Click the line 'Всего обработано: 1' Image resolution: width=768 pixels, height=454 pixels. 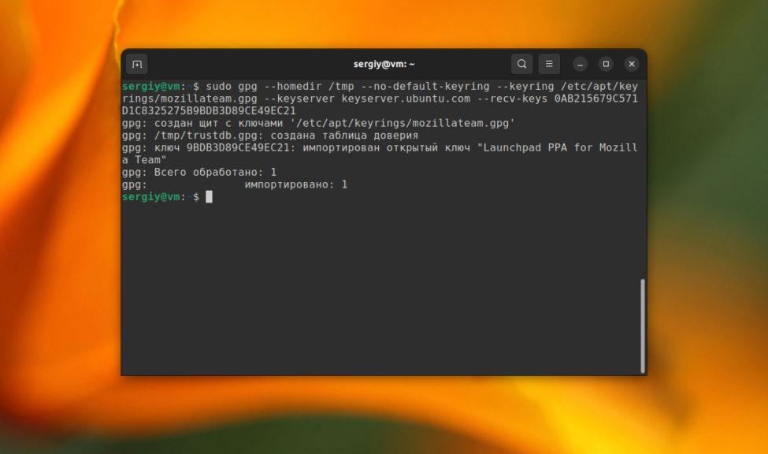pyautogui.click(x=215, y=172)
